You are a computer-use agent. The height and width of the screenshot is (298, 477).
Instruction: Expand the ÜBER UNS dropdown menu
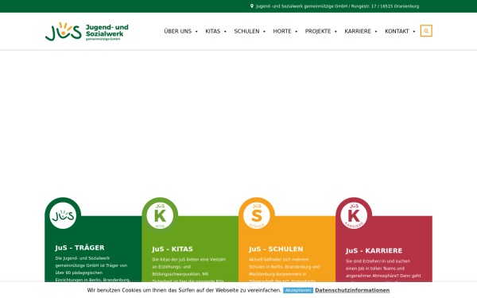[180, 31]
